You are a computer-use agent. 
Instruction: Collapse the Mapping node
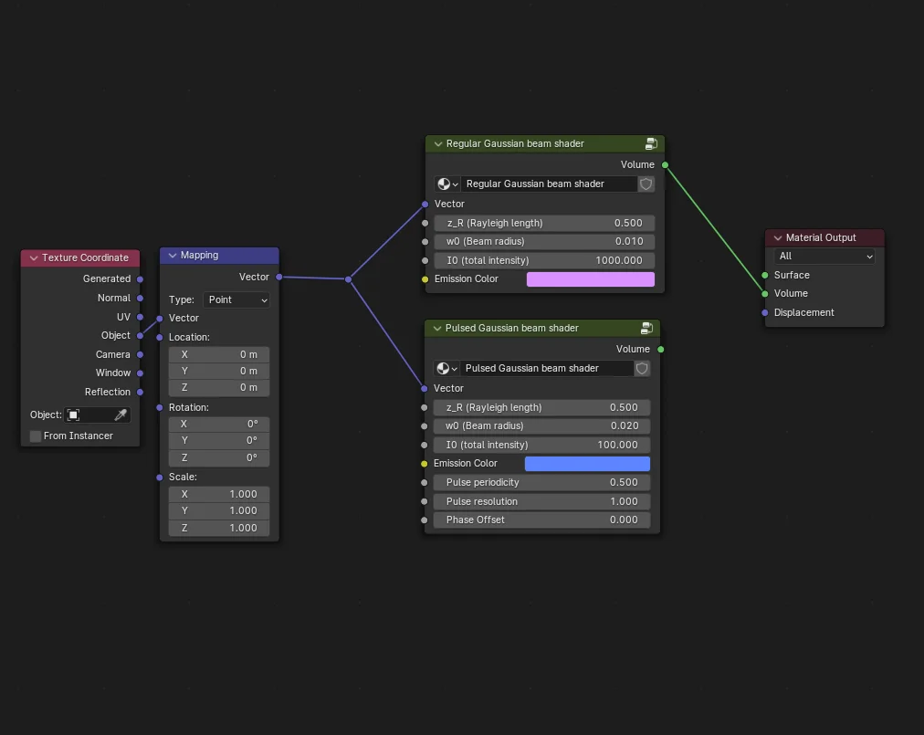tap(171, 255)
